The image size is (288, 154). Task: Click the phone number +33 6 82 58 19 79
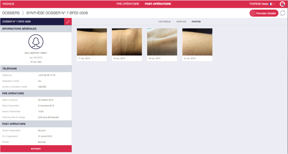point(47,75)
